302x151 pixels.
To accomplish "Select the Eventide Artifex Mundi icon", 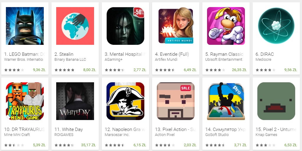I will pos(176,26).
